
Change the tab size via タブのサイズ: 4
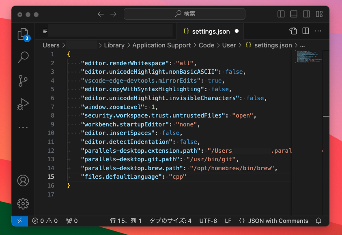[x=170, y=221]
